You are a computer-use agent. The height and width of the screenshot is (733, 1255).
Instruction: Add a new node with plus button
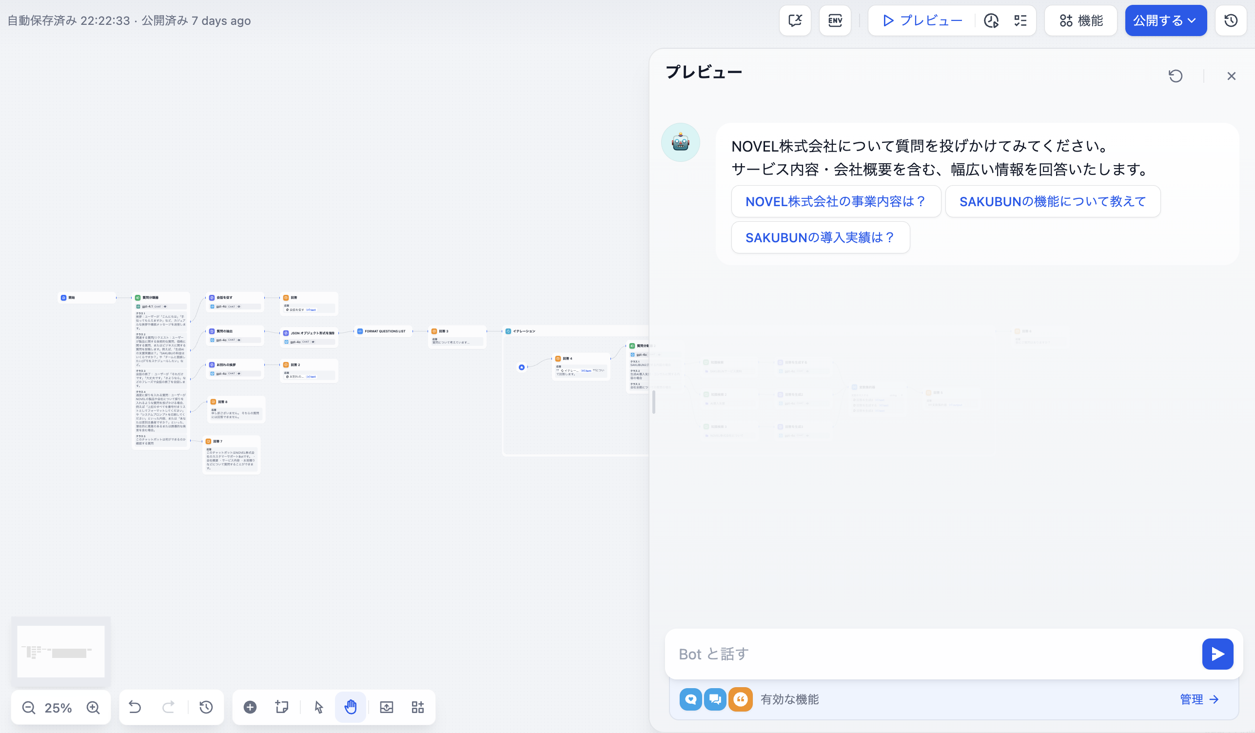[250, 707]
